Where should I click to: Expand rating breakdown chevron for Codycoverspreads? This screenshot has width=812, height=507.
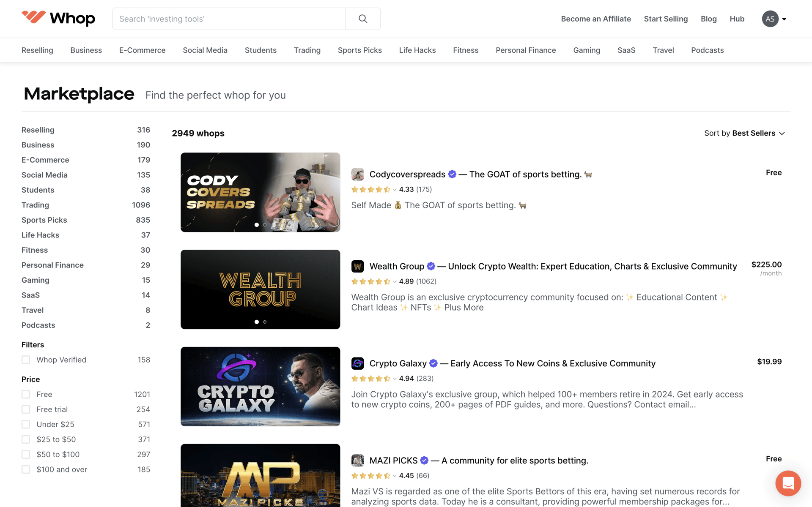tap(395, 190)
